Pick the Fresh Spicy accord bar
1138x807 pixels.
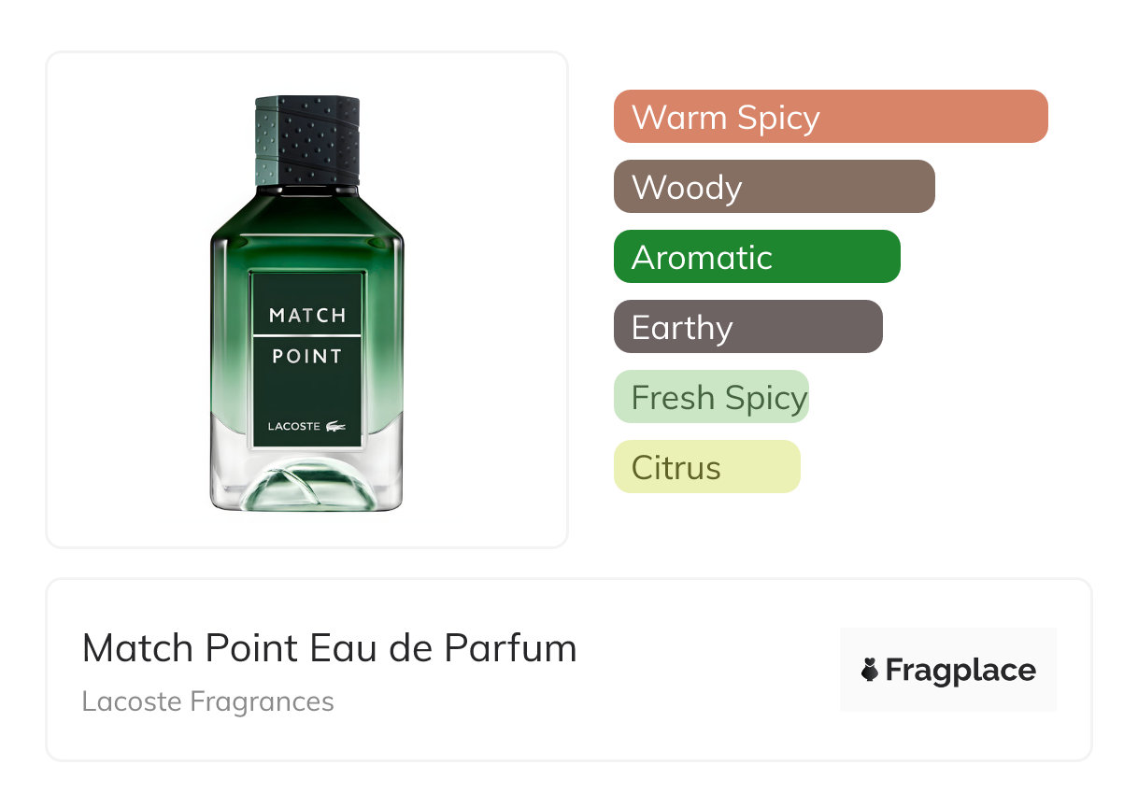pyautogui.click(x=711, y=397)
